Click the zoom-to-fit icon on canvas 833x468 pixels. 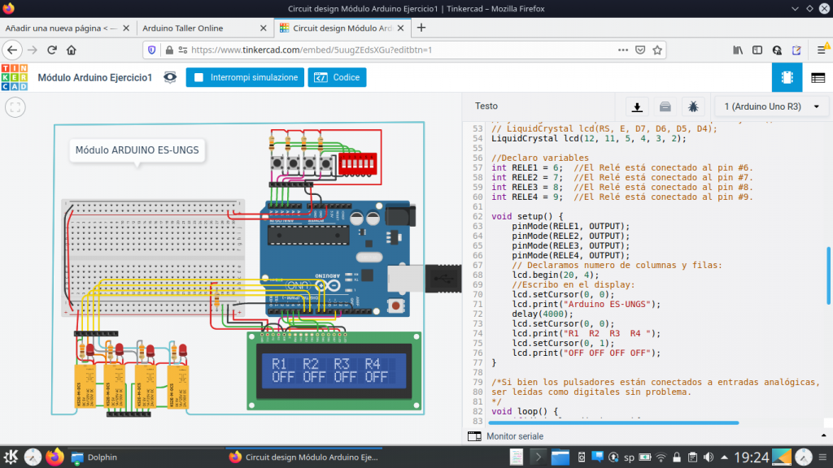pos(15,108)
